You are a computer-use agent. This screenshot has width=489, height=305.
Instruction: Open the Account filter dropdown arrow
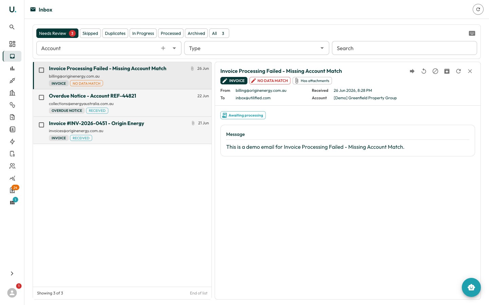coord(174,48)
